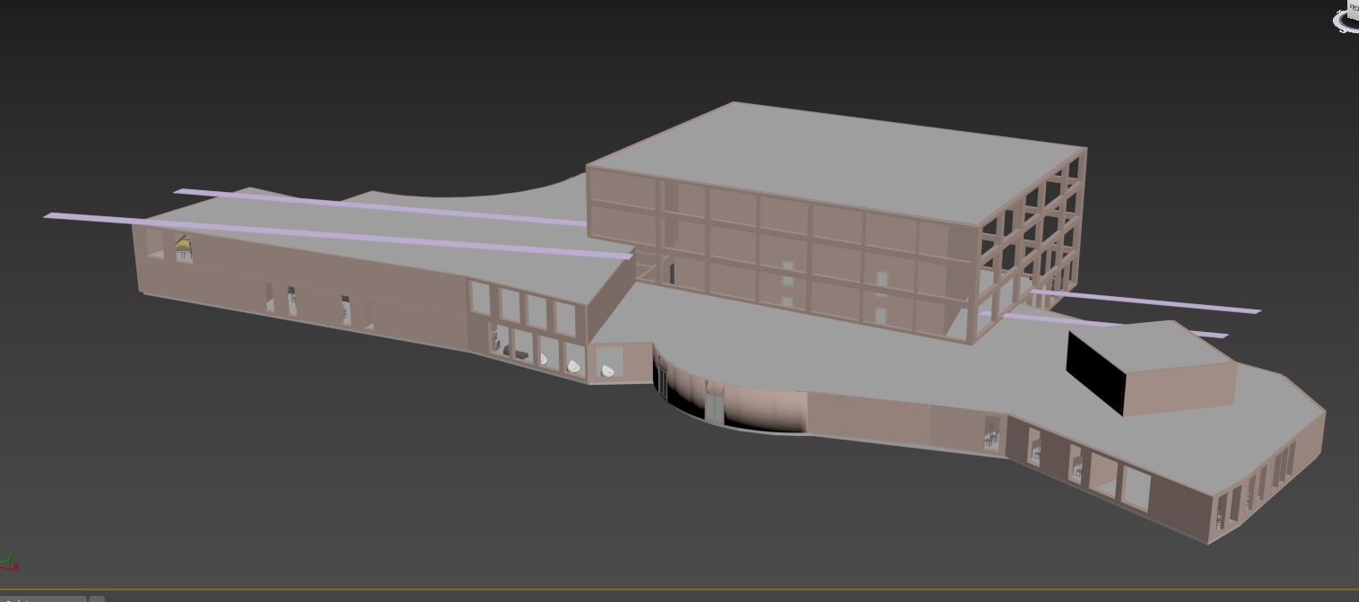Select the yellow grand piano inside the window
The height and width of the screenshot is (602, 1359).
183,245
